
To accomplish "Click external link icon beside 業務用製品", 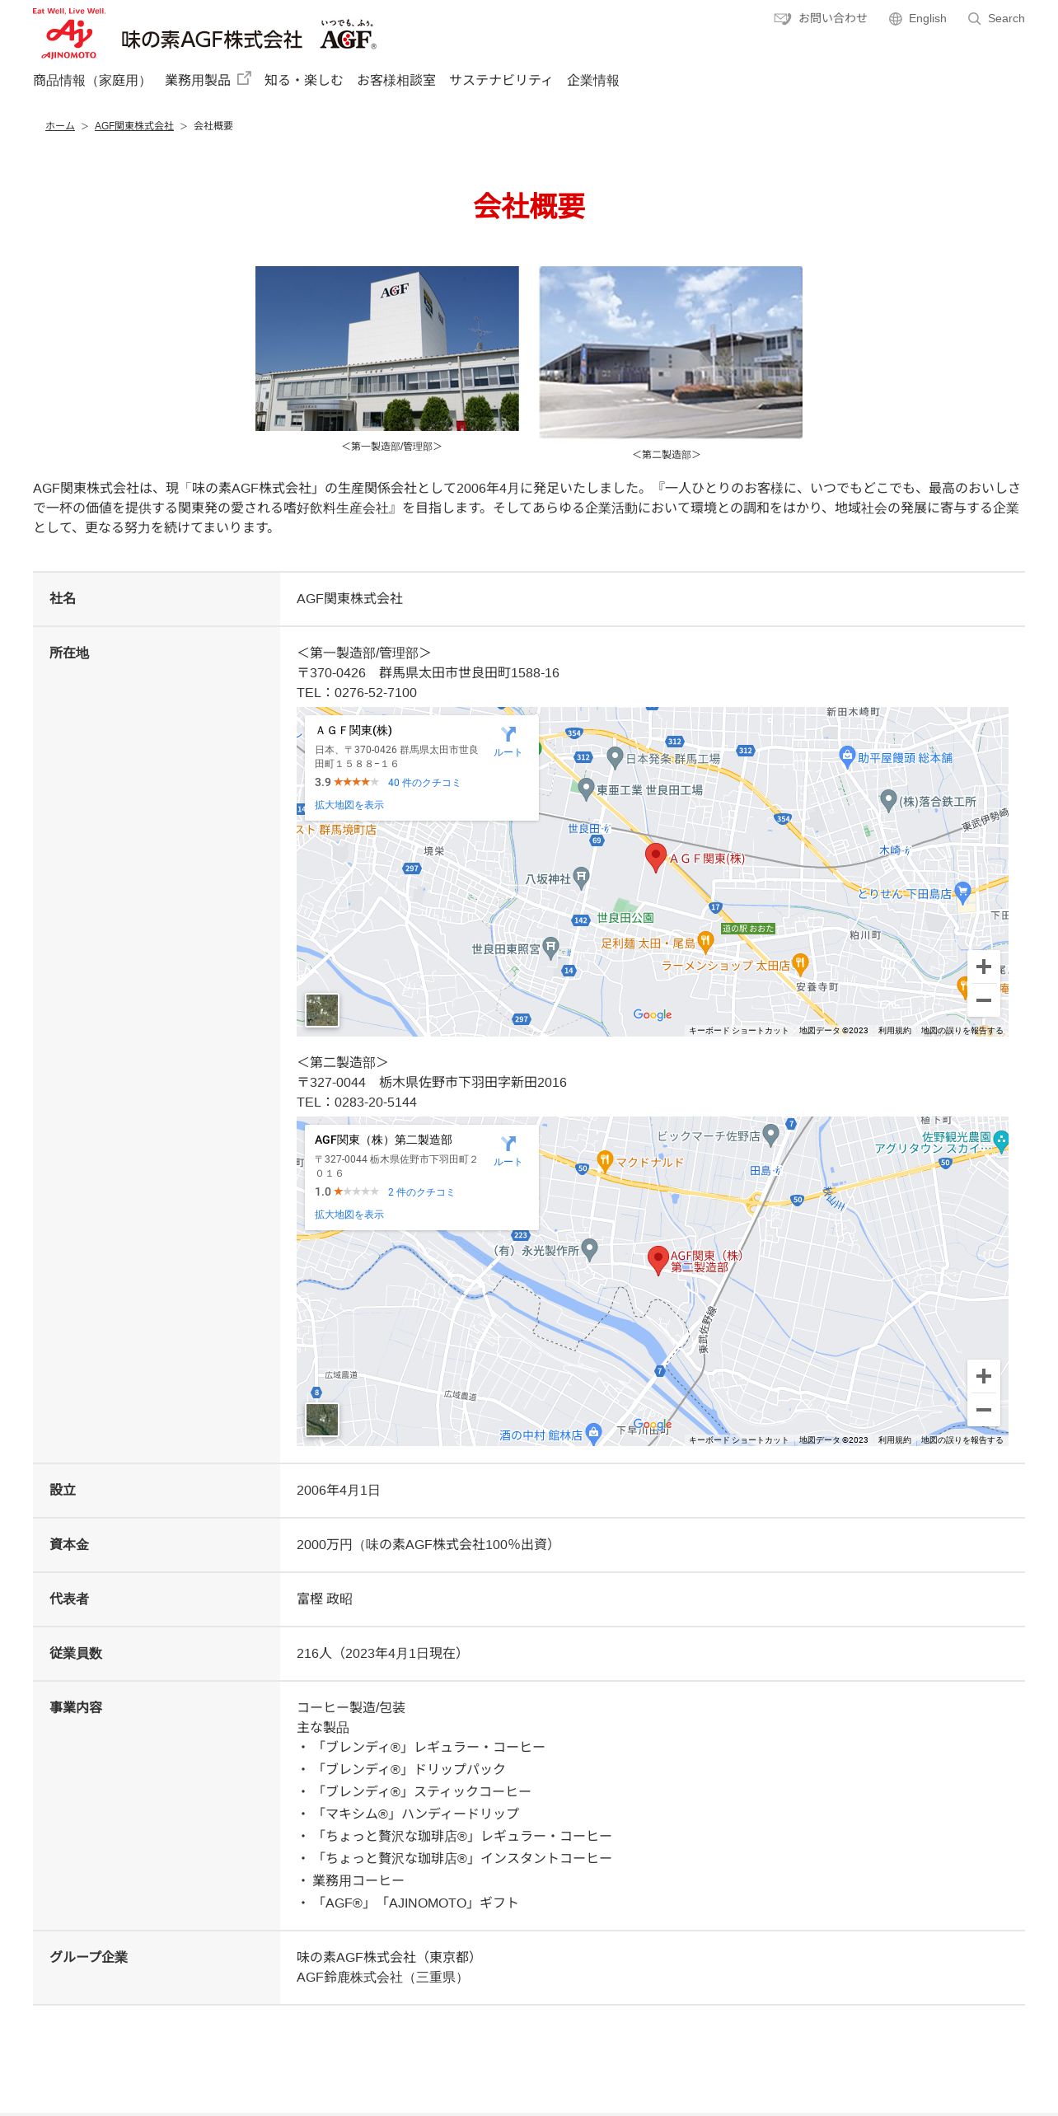I will click(244, 78).
